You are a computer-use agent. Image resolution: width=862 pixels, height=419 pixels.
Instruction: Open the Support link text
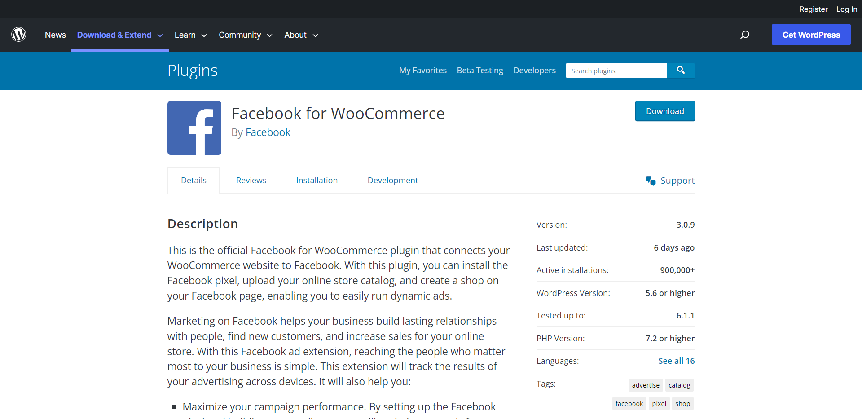pos(677,181)
